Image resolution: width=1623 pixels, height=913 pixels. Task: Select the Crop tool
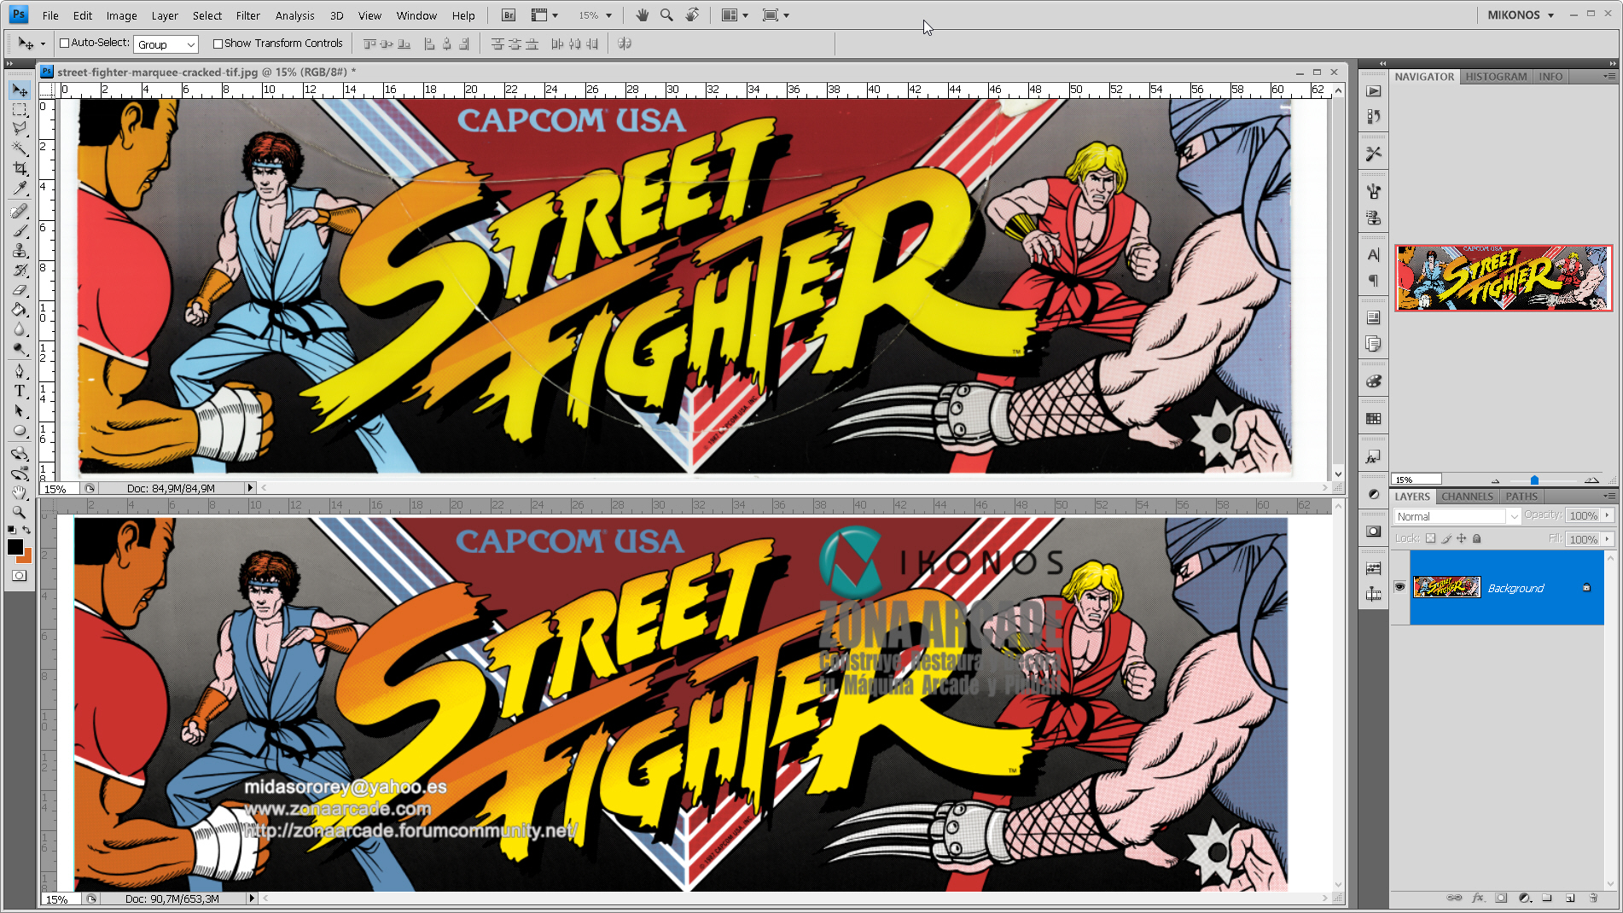pyautogui.click(x=20, y=169)
